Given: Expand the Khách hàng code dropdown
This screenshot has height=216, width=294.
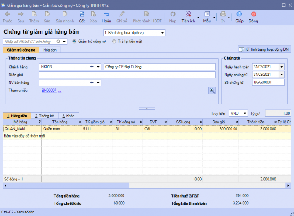Looking at the screenshot, I should [98, 67].
